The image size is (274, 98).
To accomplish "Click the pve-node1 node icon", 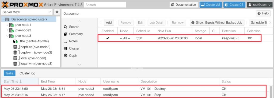I will [12, 25].
